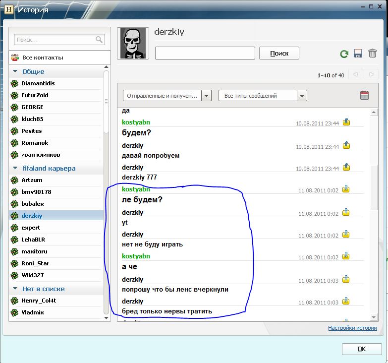Click the save history floppy disk icon
Screen dimensions: 388x363
click(358, 54)
